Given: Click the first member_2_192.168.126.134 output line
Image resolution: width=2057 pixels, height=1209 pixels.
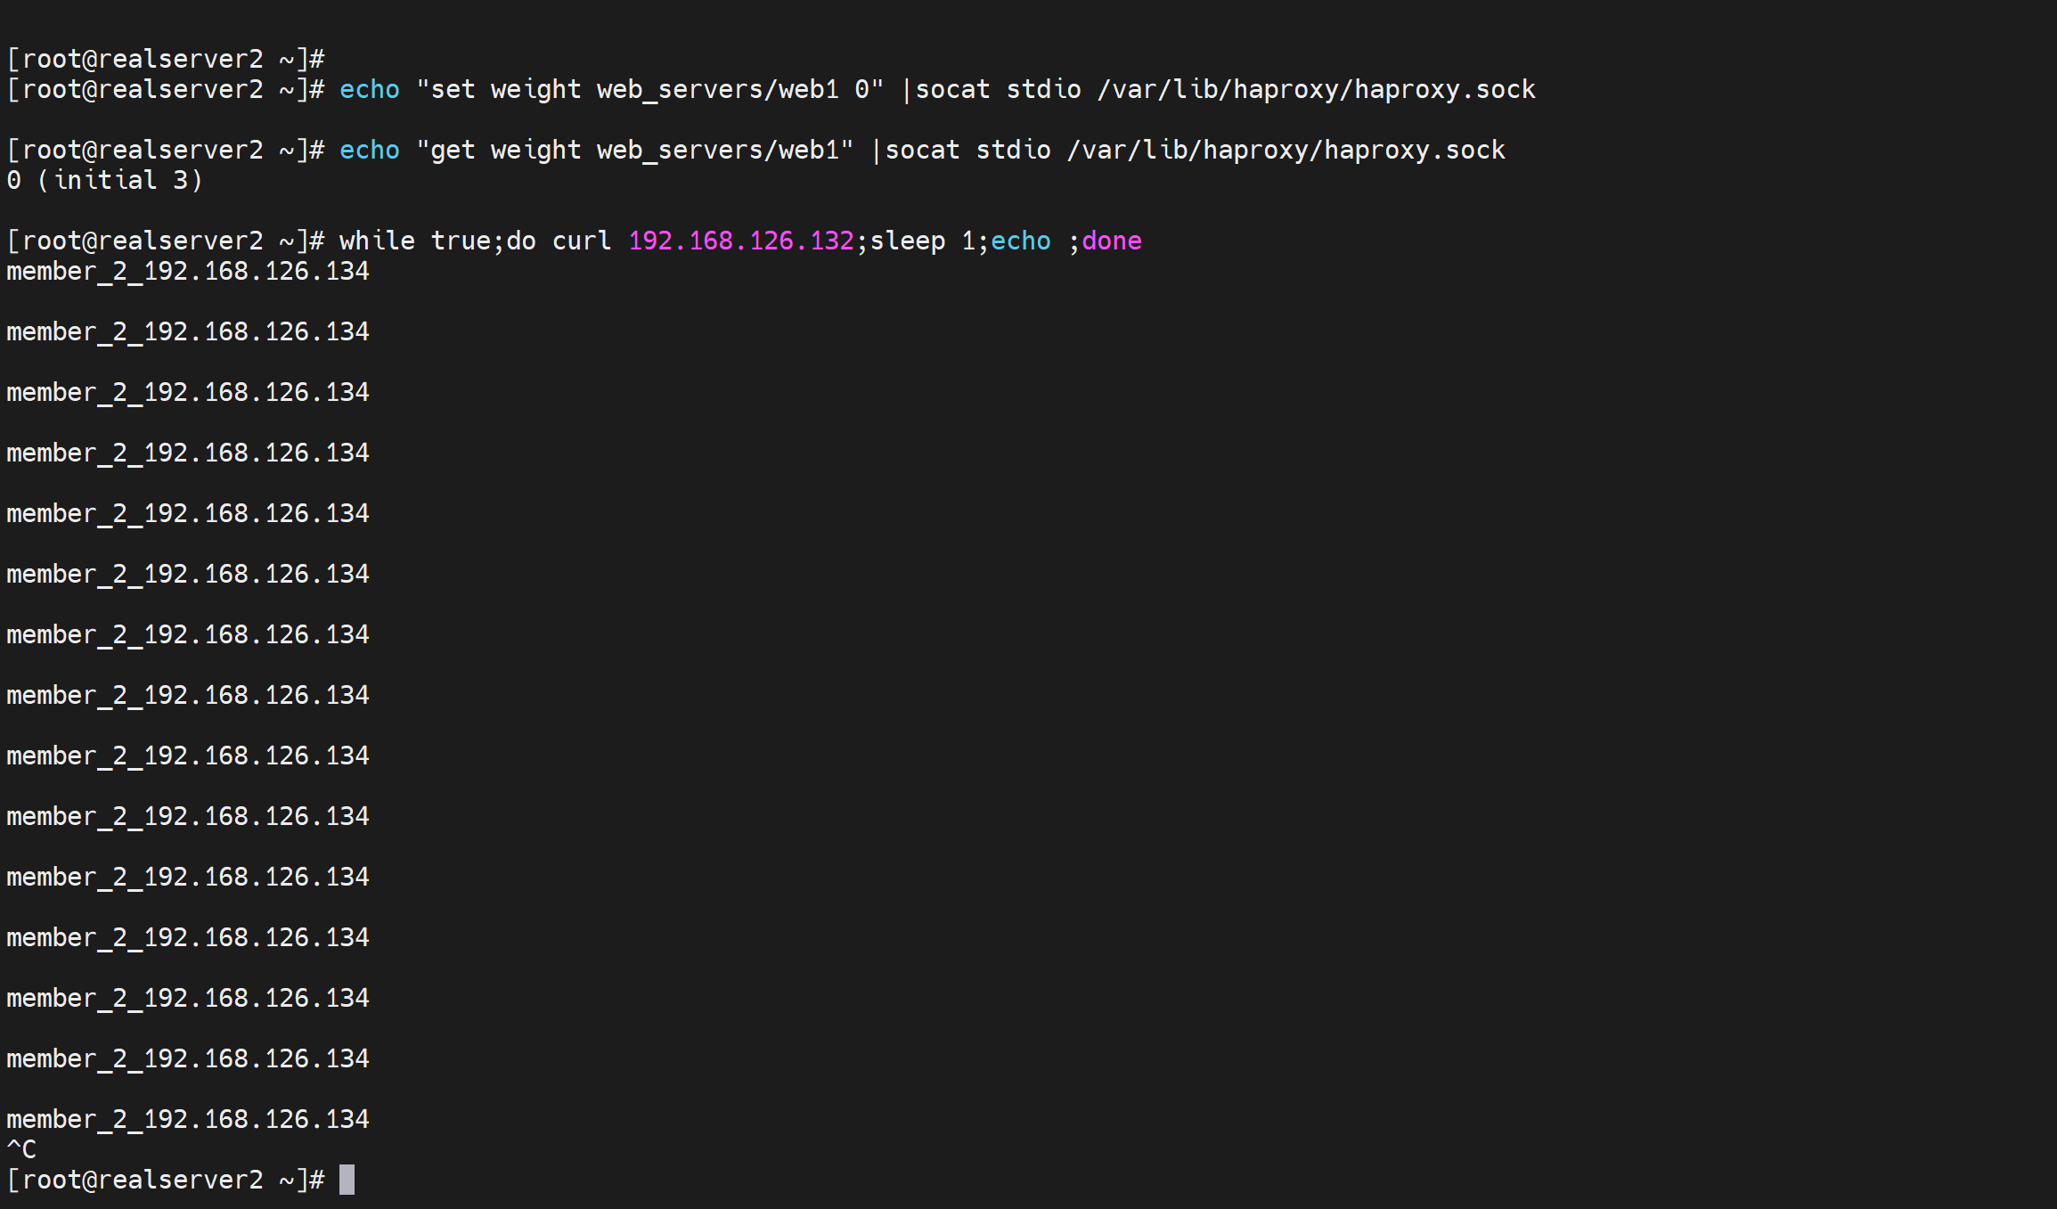Looking at the screenshot, I should pos(187,271).
